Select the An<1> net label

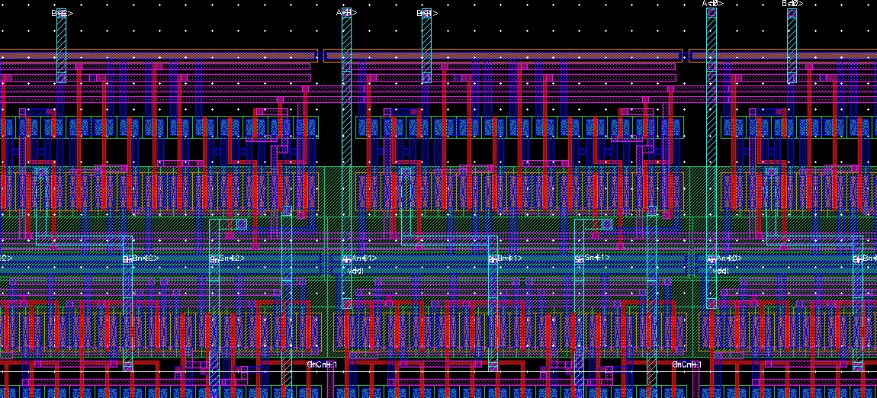361,258
